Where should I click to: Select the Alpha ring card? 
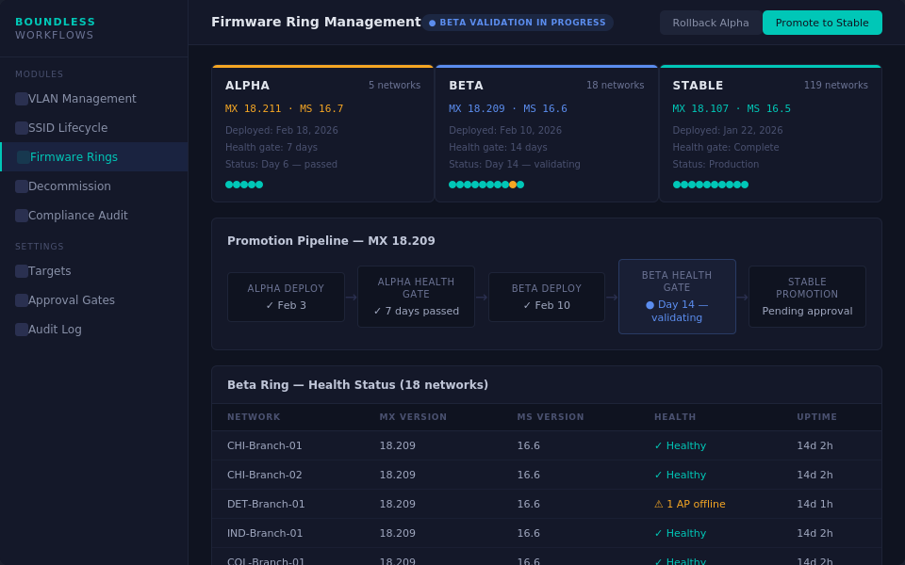coord(322,133)
